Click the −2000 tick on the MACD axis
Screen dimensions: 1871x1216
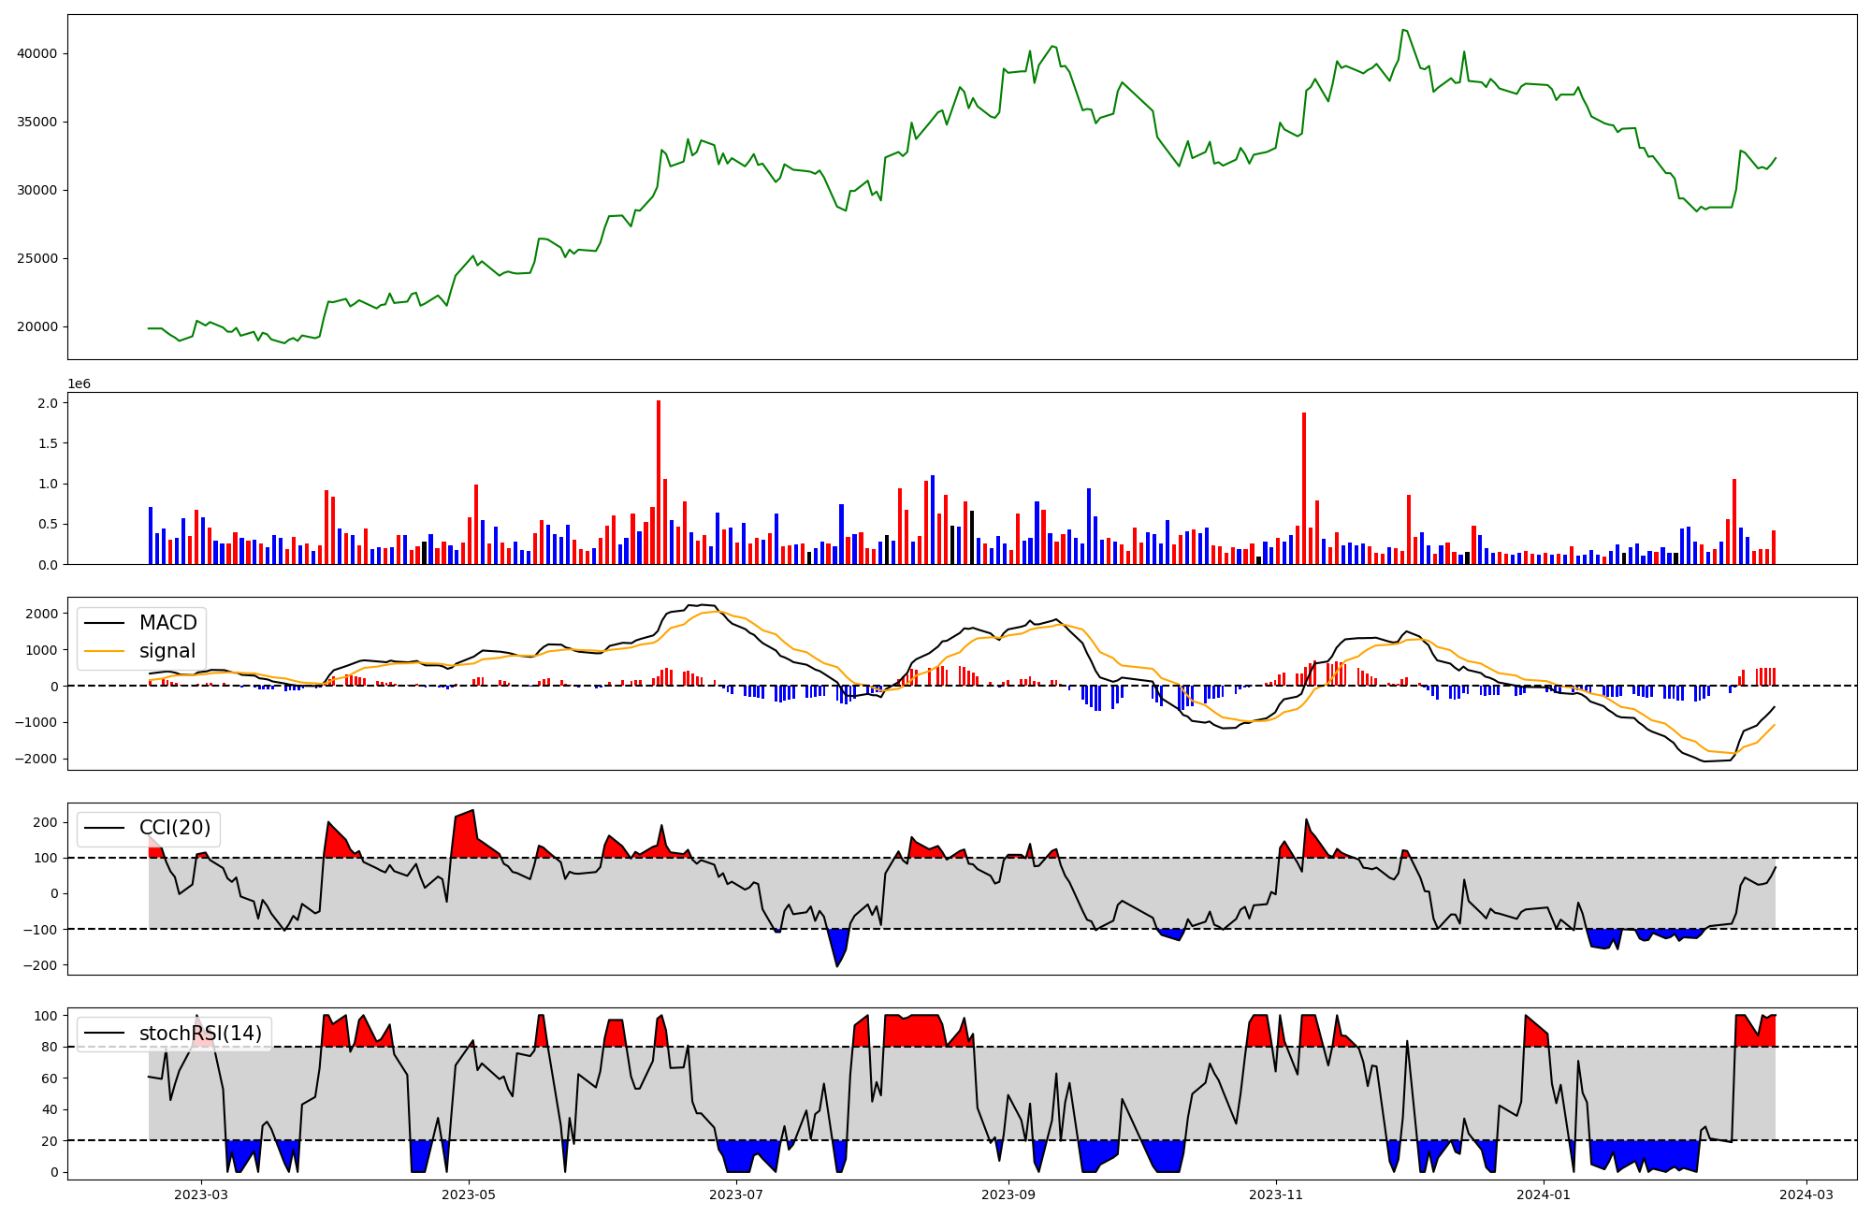click(x=36, y=759)
